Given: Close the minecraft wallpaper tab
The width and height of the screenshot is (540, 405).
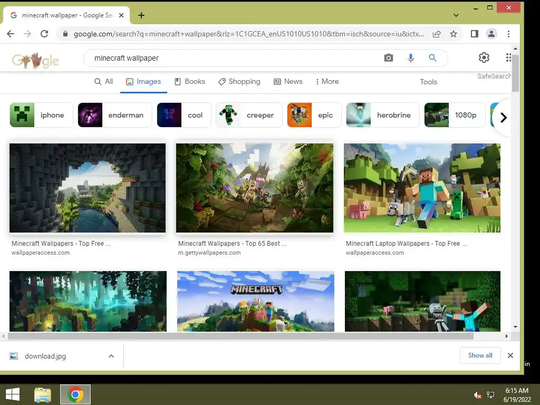Looking at the screenshot, I should (x=121, y=15).
